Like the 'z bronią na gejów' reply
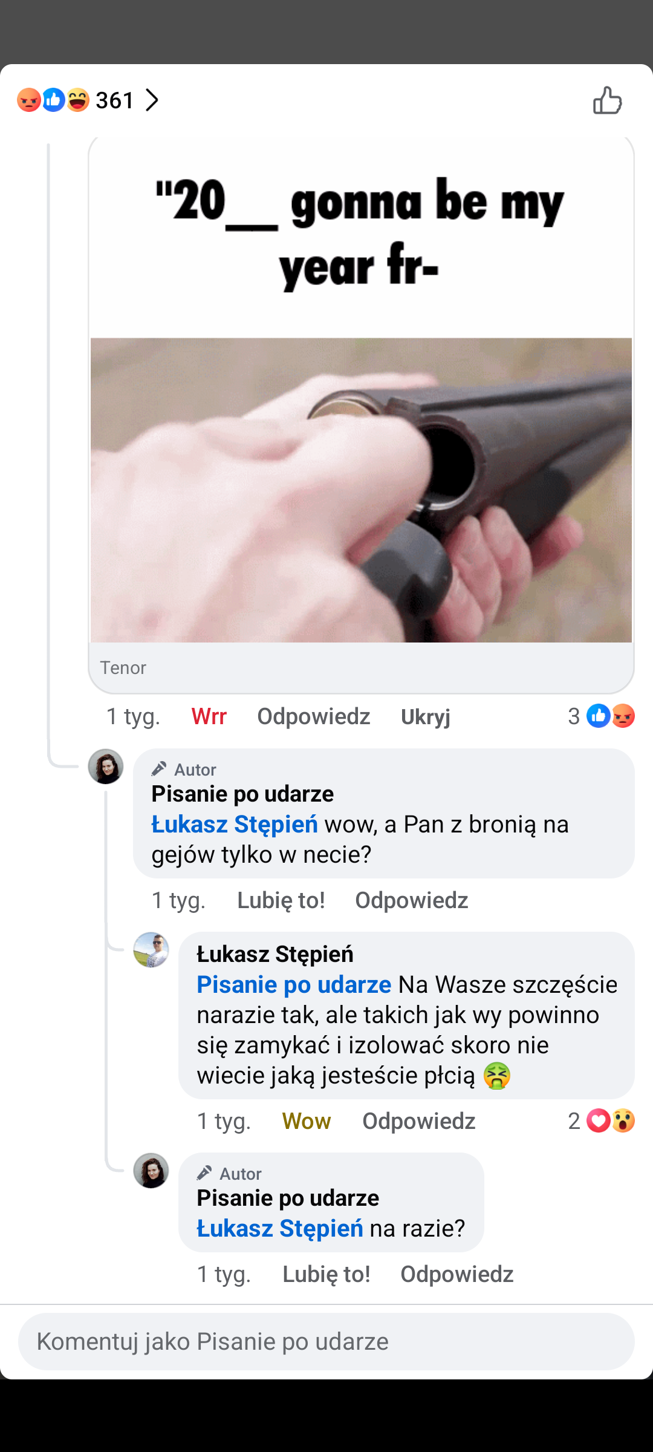 click(x=281, y=900)
